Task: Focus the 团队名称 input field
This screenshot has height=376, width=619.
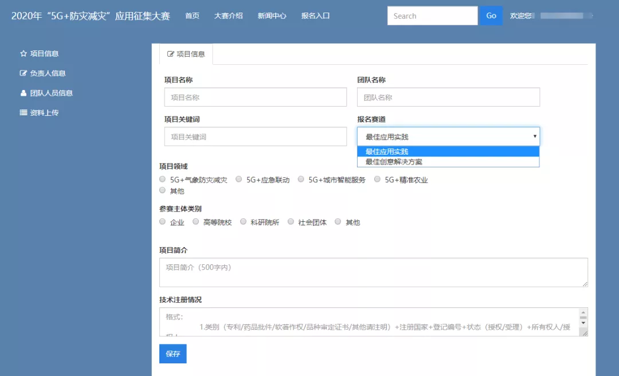Action: coord(448,97)
